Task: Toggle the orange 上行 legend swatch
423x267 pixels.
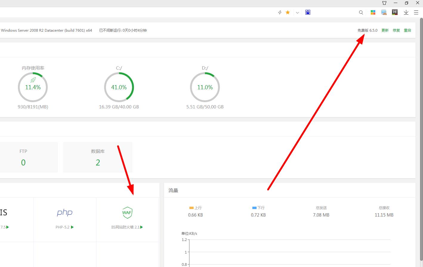Action: tap(192, 208)
